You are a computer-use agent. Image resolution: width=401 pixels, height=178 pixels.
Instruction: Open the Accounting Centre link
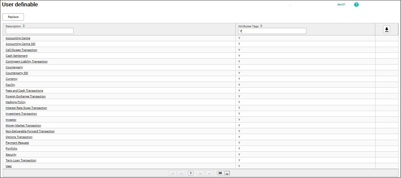[x=18, y=38]
